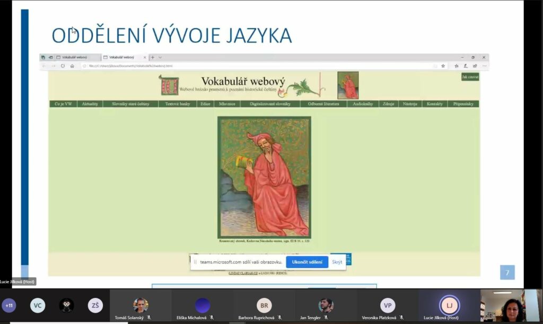Viewport: 543px width, 324px height.
Task: Click the set tabs aside icon
Action: pyautogui.click(x=50, y=57)
